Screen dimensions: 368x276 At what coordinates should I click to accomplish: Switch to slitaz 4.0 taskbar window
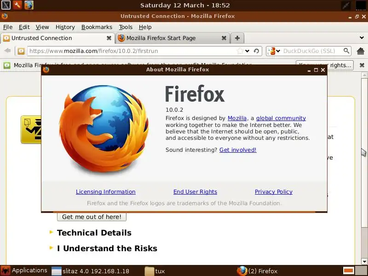pyautogui.click(x=91, y=271)
